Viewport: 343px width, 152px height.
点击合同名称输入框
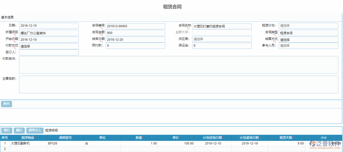pos(222,26)
